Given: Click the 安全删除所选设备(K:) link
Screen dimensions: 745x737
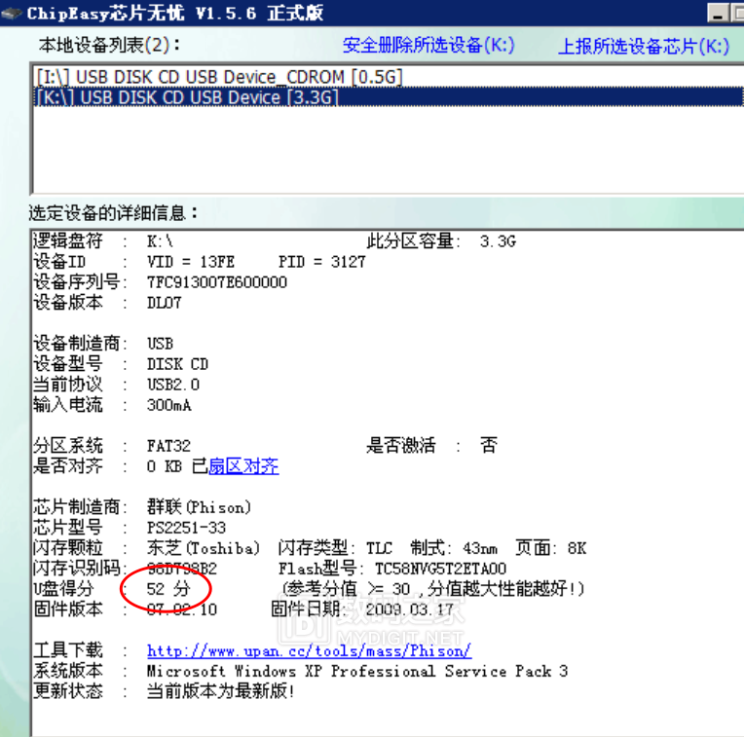Looking at the screenshot, I should (x=428, y=46).
